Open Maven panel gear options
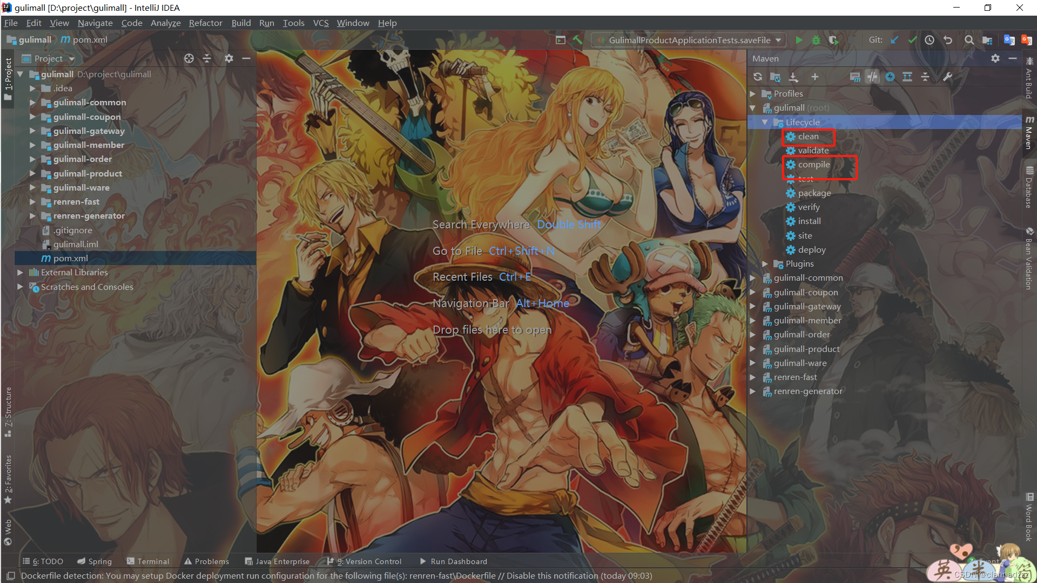The width and height of the screenshot is (1037, 583). [x=995, y=58]
